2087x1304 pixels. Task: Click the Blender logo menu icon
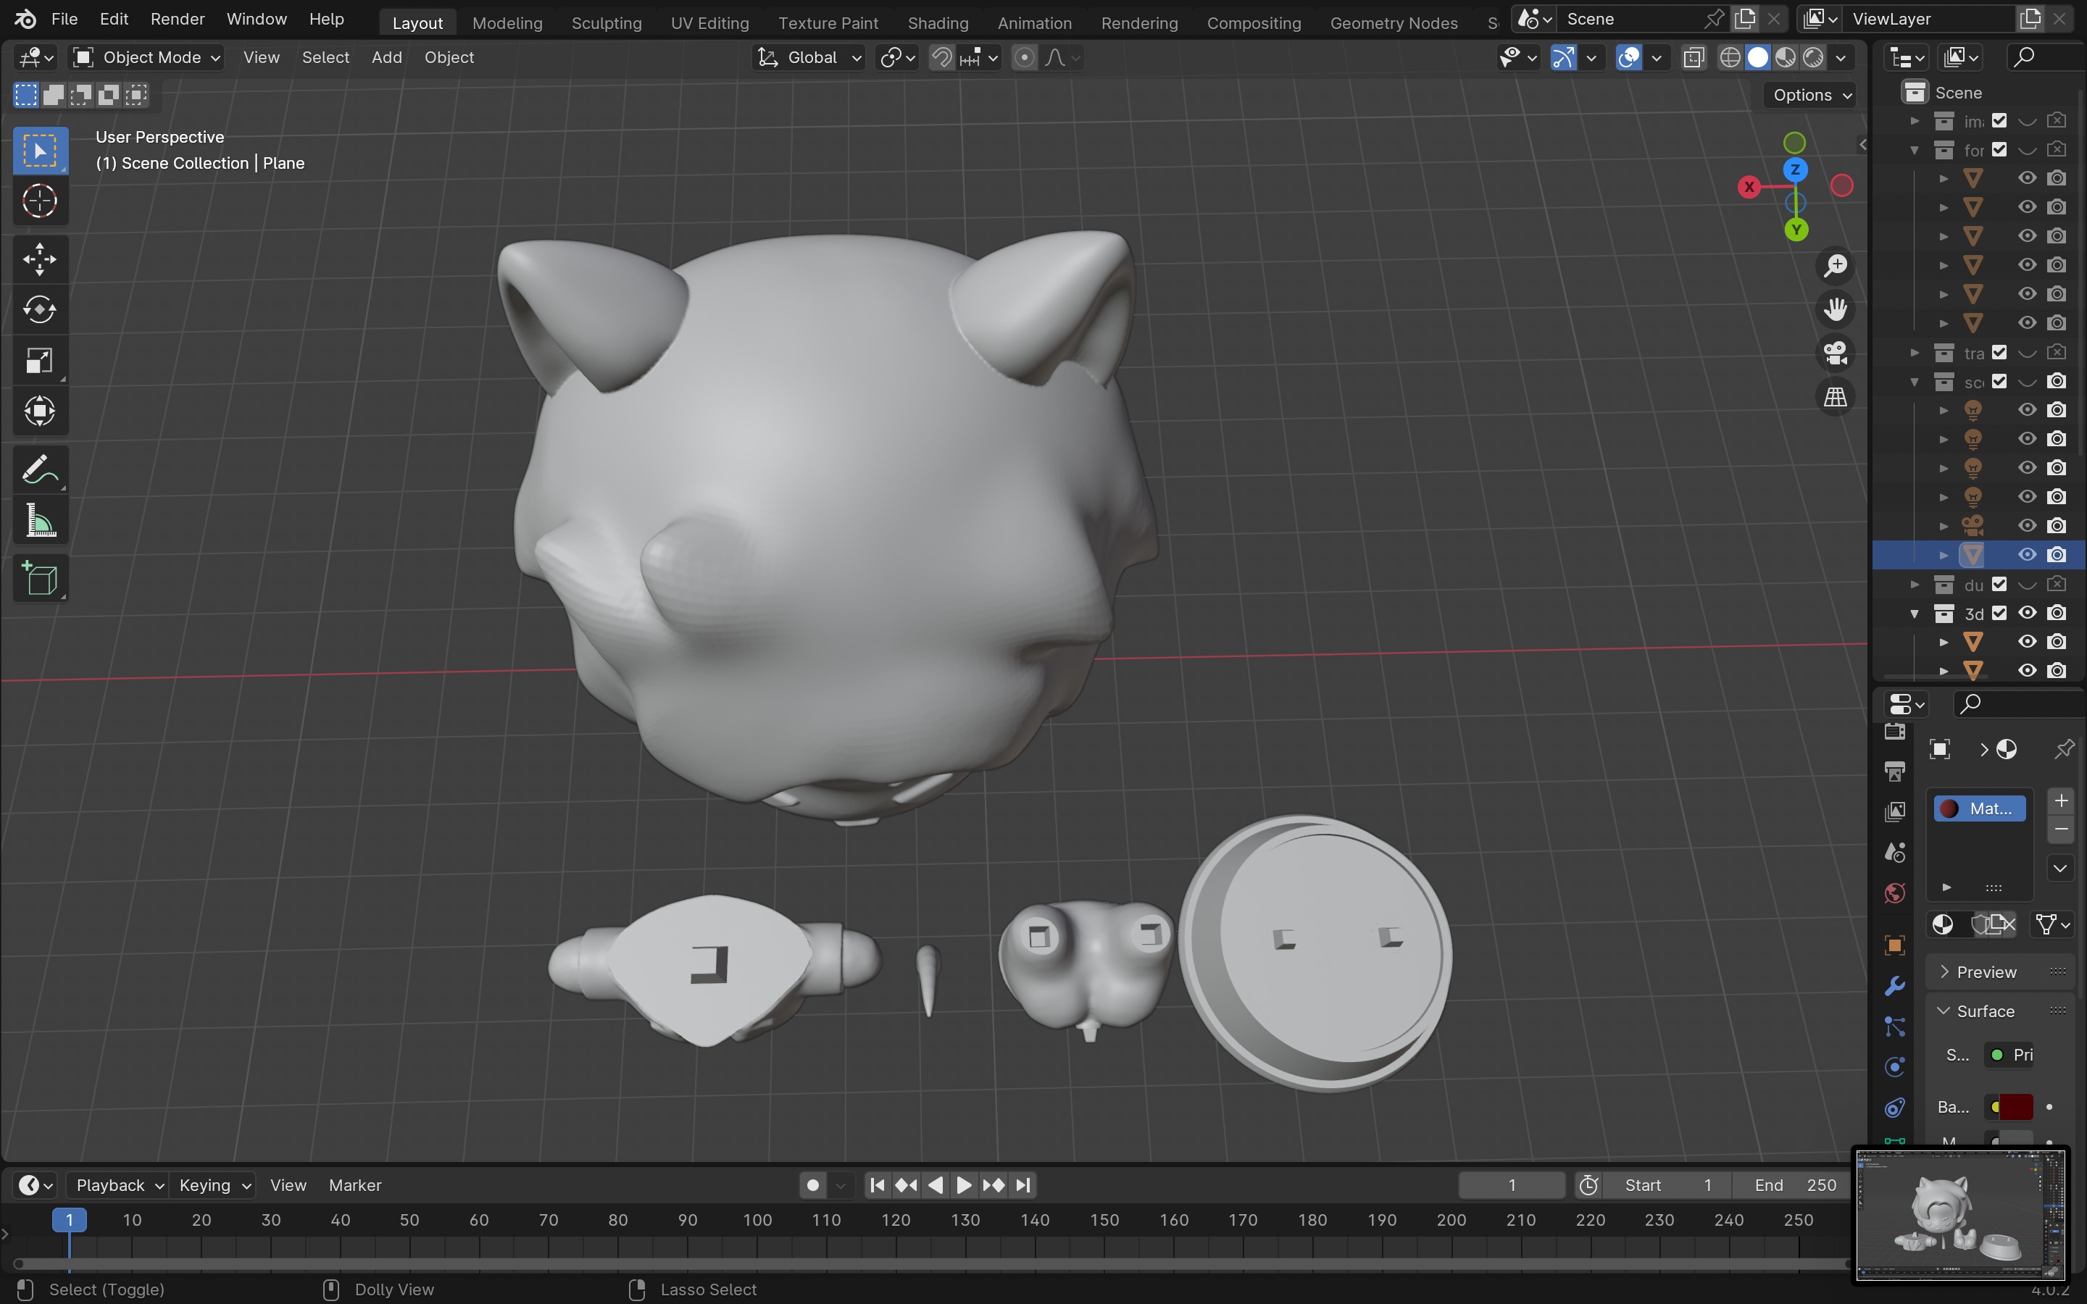tap(25, 19)
